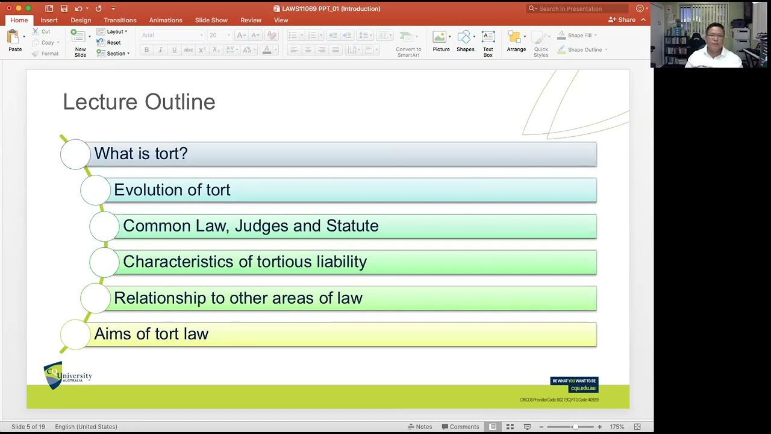
Task: Toggle Subscript formatting
Action: 216,50
